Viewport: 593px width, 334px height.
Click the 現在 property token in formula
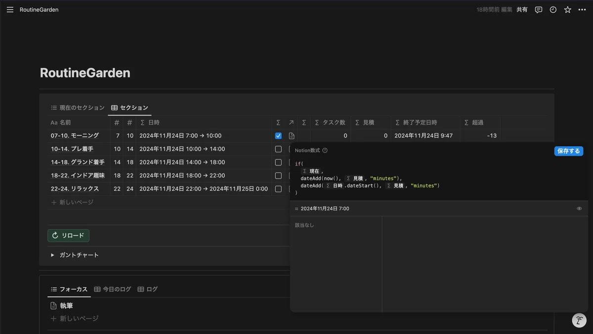click(x=311, y=171)
